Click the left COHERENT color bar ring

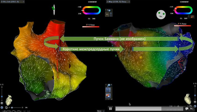pos(91,10)
